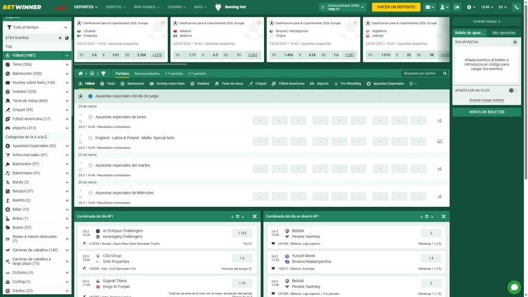
Task: Open the user profile icon in the header
Action: [443, 7]
